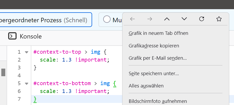The width and height of the screenshot is (234, 105).
Task: Click the back arrow in context menu
Action: (132, 19)
